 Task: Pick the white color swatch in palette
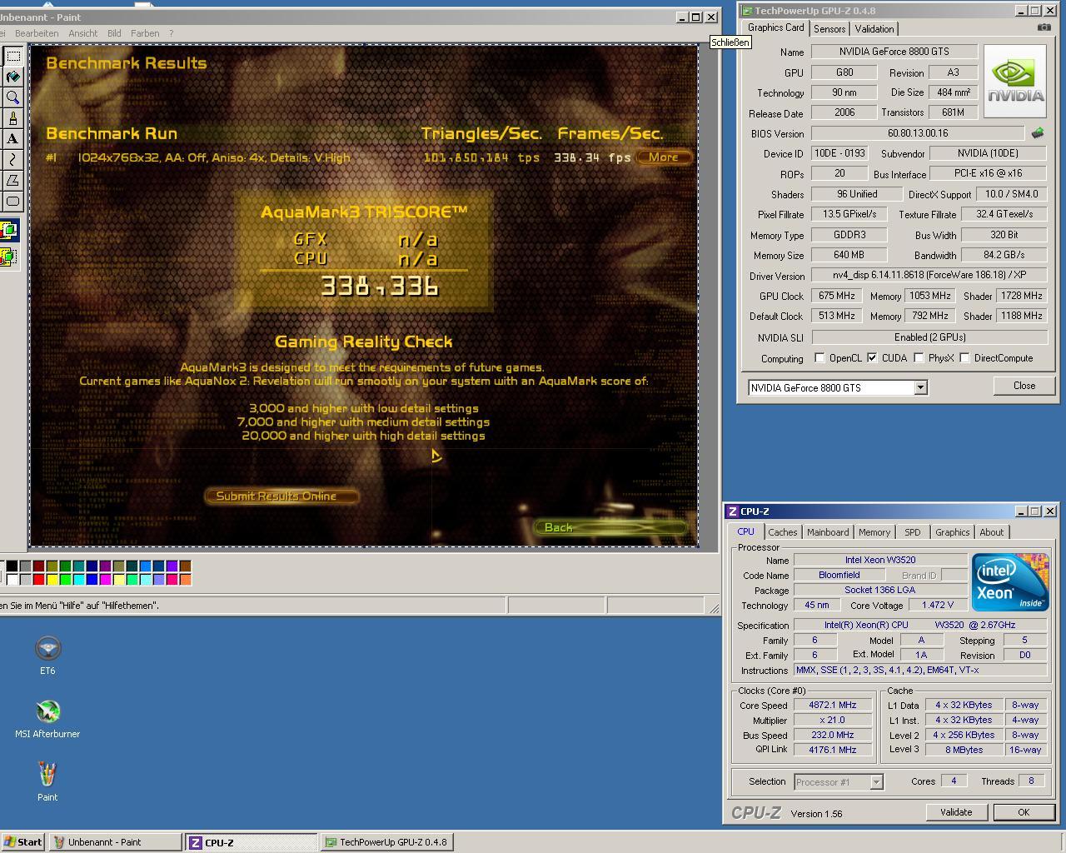[x=12, y=579]
